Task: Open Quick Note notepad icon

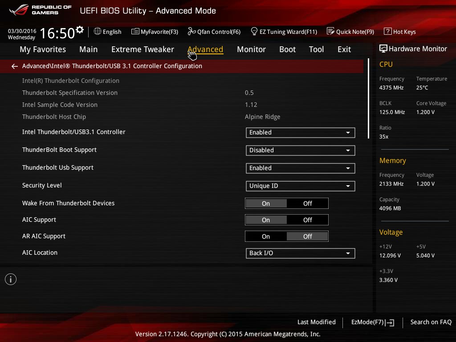Action: pos(331,31)
